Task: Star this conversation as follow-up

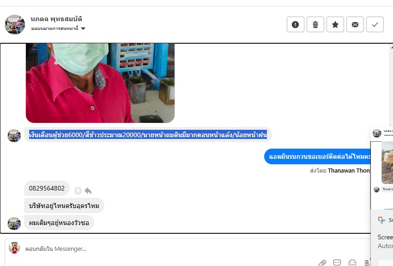Action: click(335, 24)
